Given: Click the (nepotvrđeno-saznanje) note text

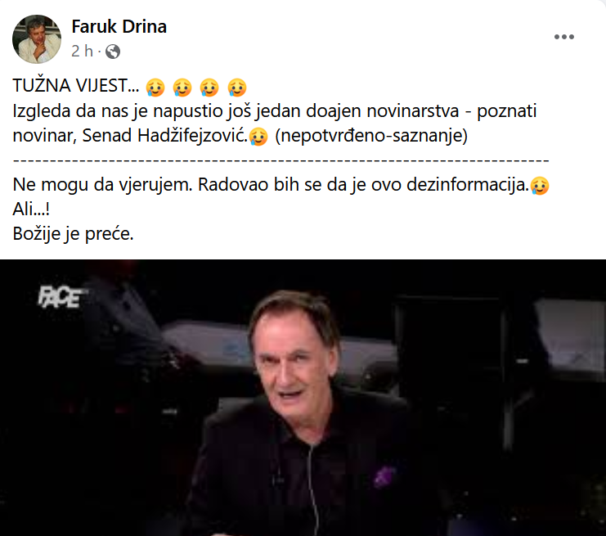Looking at the screenshot, I should click(371, 135).
